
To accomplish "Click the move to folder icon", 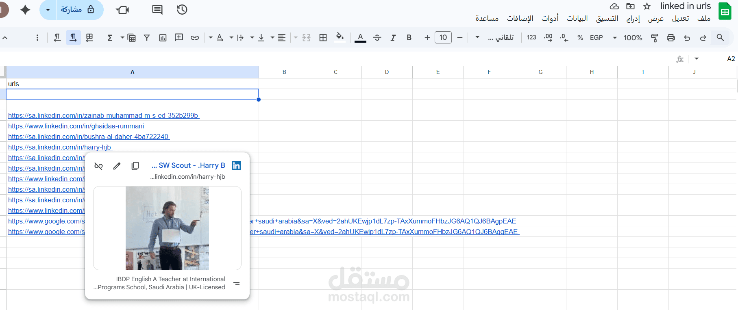I will coord(630,6).
